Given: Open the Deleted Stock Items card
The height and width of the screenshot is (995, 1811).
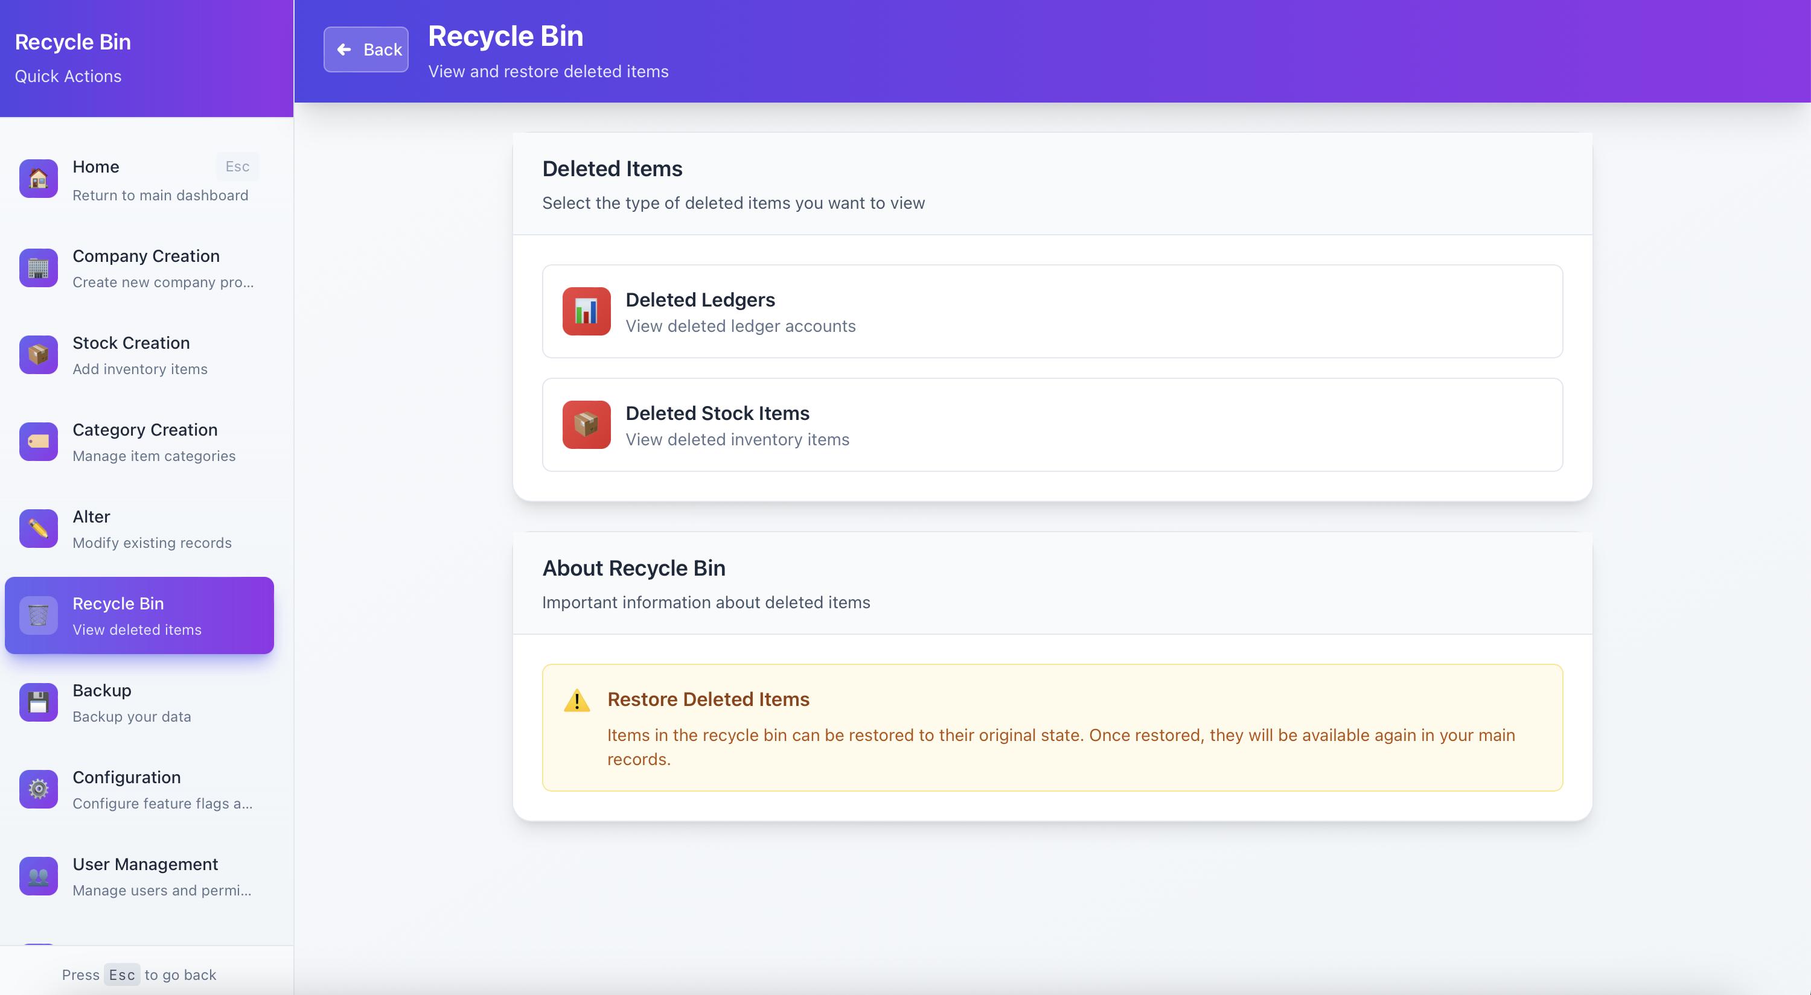Looking at the screenshot, I should tap(1052, 424).
